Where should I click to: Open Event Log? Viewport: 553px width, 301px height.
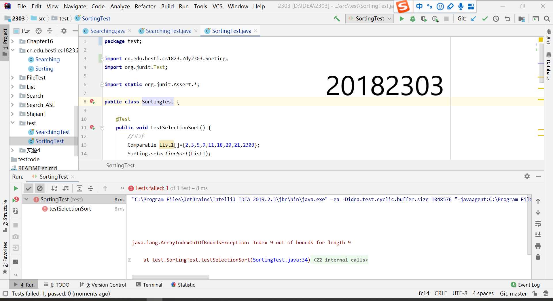[525, 285]
